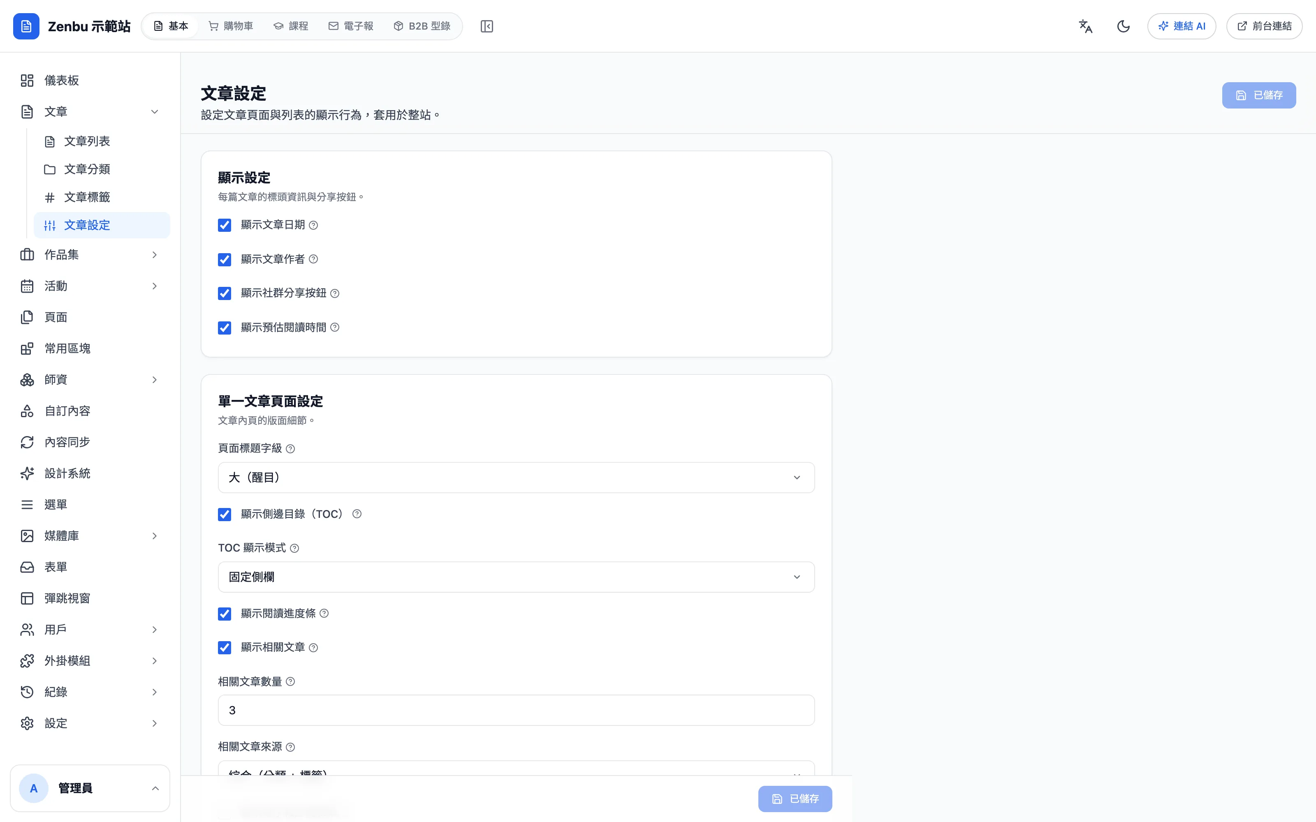Click help icon beside 相關文章來源

point(290,747)
